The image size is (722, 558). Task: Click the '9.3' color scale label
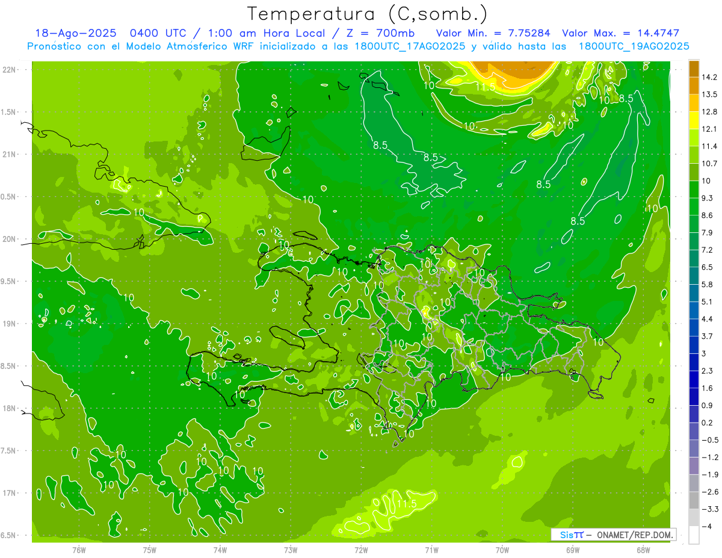[708, 198]
